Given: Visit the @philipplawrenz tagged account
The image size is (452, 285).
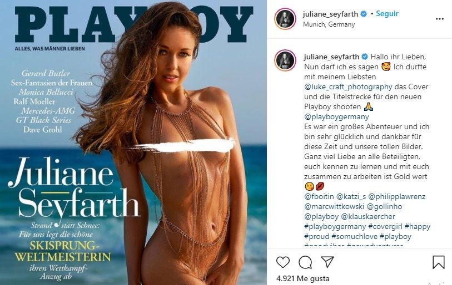Looking at the screenshot, I should coord(396,196).
